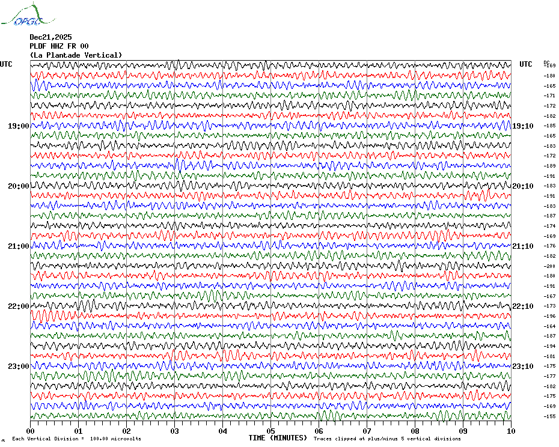Click the DC offset value '-194'
Image resolution: width=559 pixels, height=447 pixels.
(x=549, y=346)
